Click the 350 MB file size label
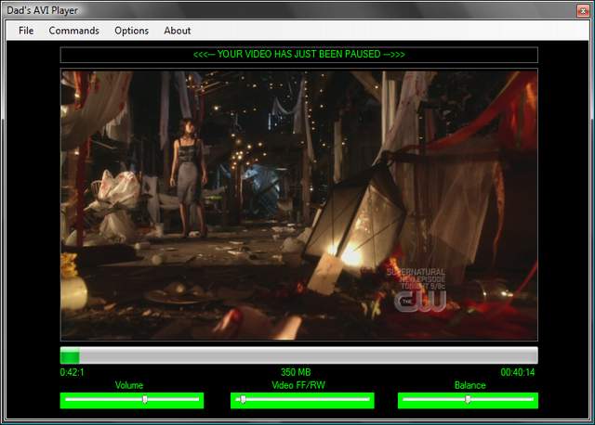 tap(296, 372)
